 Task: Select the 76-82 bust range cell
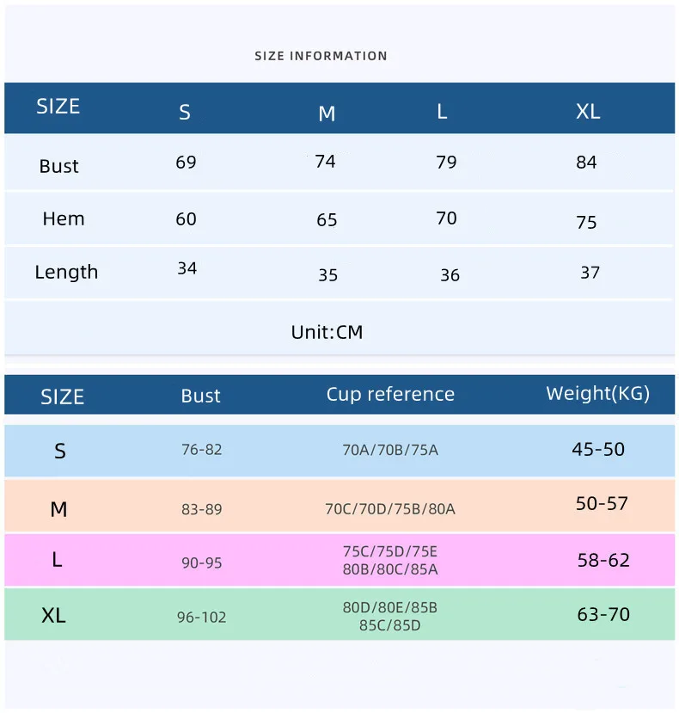click(202, 450)
